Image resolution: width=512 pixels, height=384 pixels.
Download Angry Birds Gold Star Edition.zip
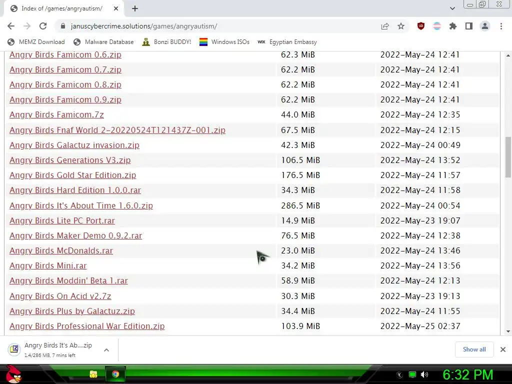coord(72,175)
